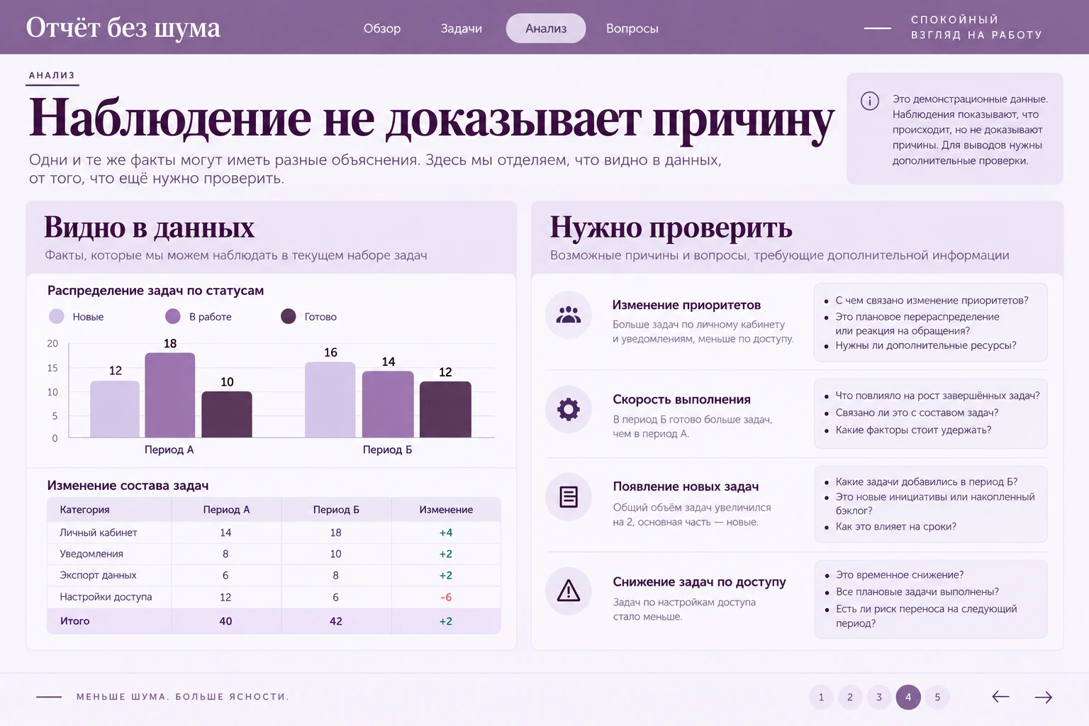Jump to page 5 in pagination

pos(937,697)
